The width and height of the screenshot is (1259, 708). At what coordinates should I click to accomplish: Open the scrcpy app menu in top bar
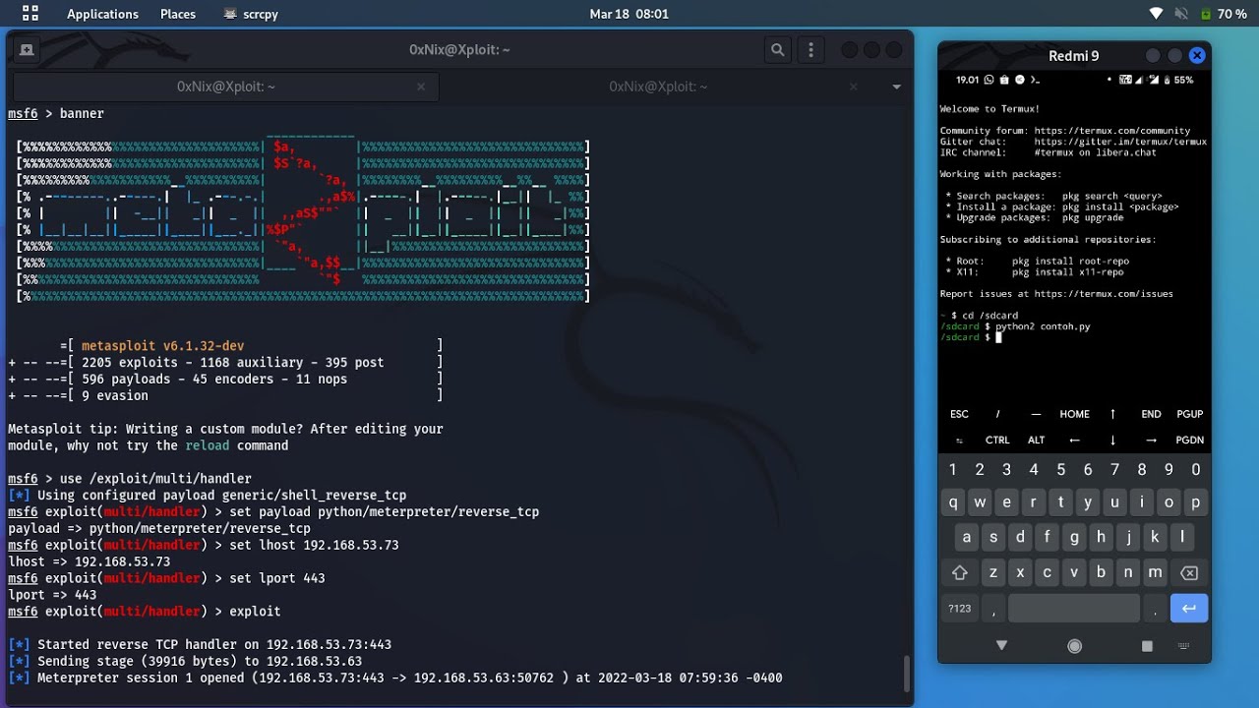[x=251, y=14]
